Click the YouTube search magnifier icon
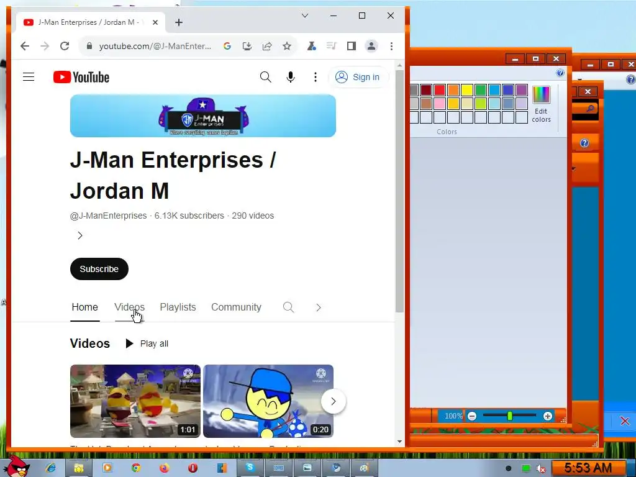The image size is (636, 477). pyautogui.click(x=266, y=76)
